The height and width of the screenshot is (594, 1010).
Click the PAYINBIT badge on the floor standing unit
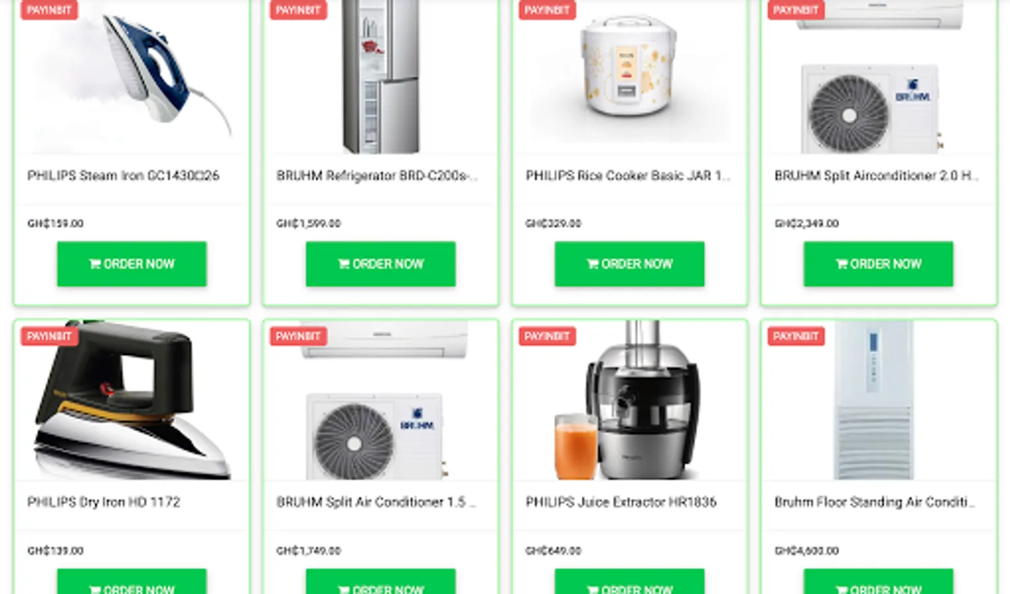(796, 336)
